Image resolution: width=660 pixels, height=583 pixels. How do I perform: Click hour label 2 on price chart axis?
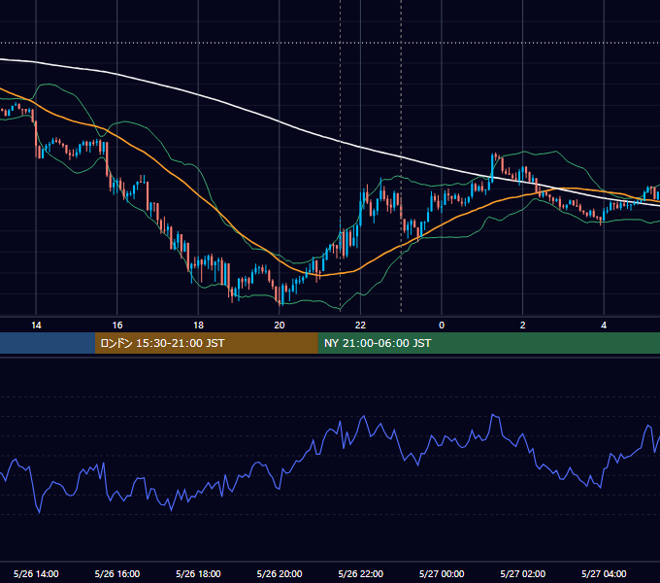click(x=523, y=326)
